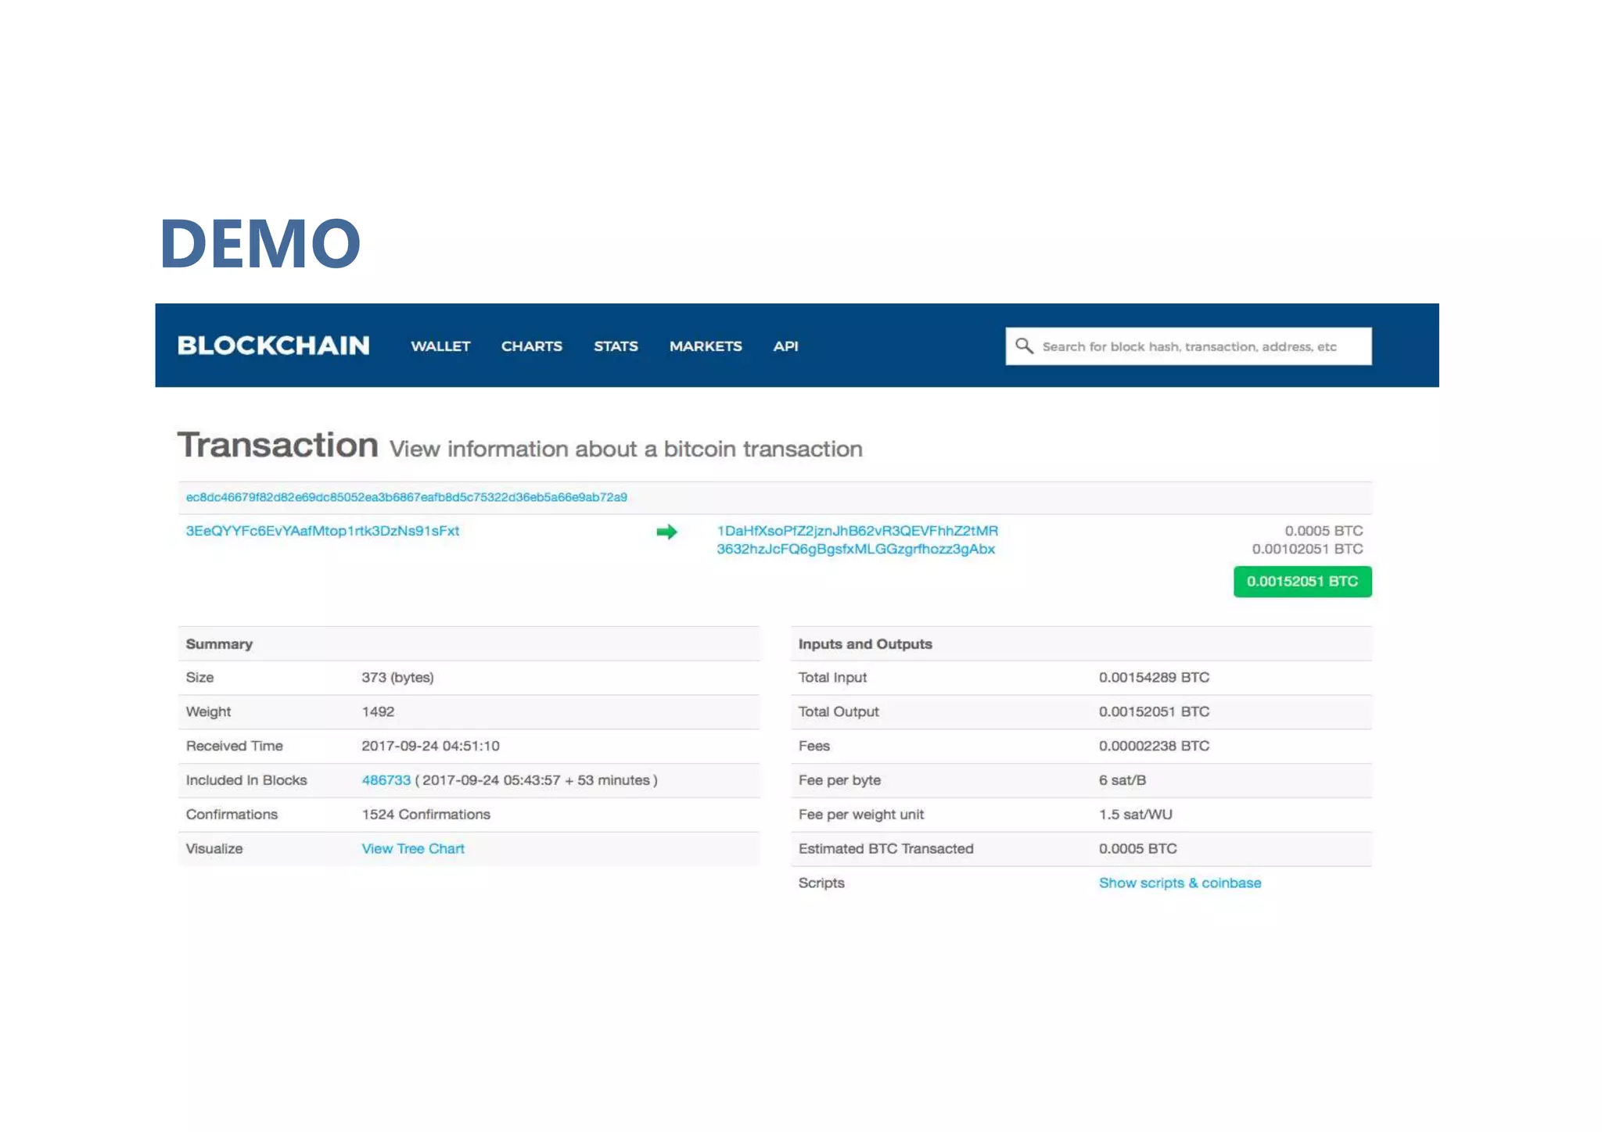
Task: Open output address 3632hzJcFQ6gBgsfxMLGGzgrfhozz3gAbx
Action: point(856,549)
